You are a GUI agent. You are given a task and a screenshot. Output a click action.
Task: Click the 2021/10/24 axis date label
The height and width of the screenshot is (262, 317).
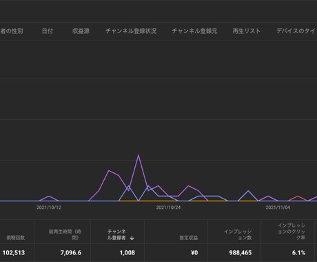(168, 208)
